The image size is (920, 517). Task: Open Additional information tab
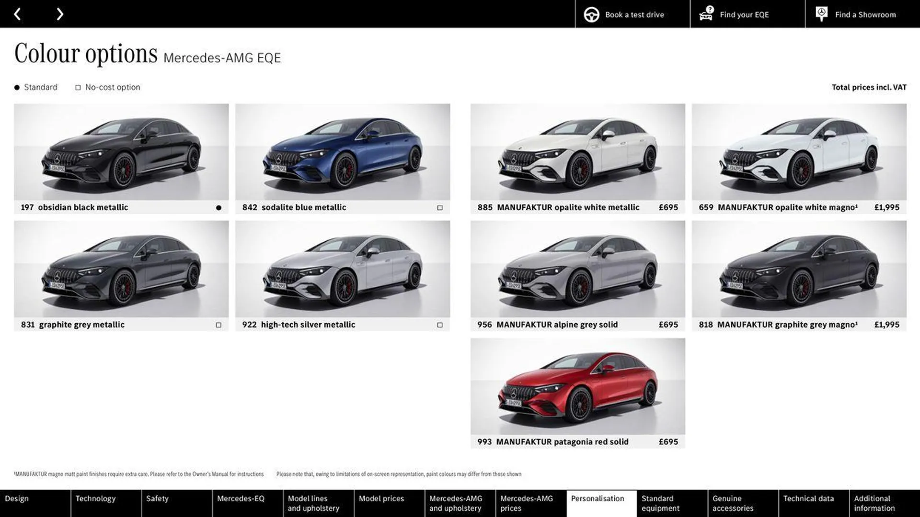pos(885,503)
